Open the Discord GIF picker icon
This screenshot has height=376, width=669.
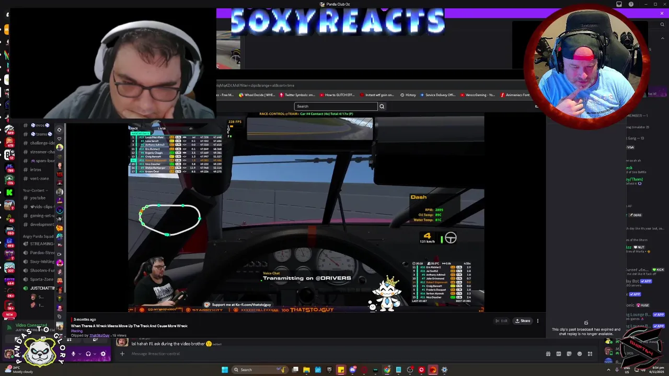[559, 354]
